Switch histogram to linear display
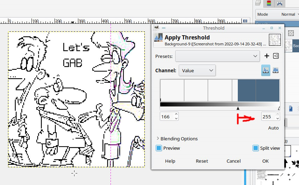Screen dimensions: 299x185 [266, 71]
